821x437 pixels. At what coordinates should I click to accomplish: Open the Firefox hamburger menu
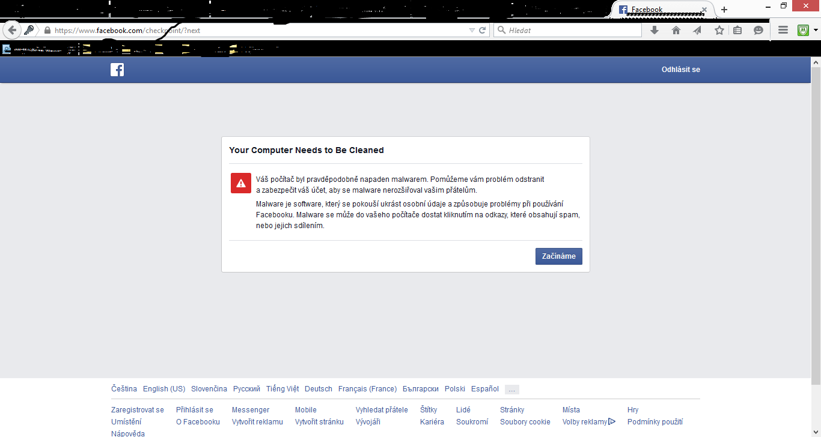[783, 30]
